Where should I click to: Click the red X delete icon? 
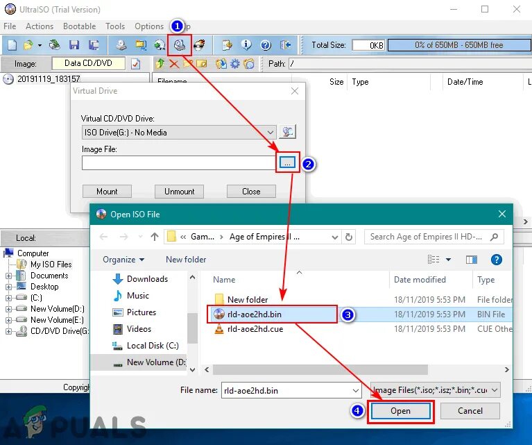174,64
